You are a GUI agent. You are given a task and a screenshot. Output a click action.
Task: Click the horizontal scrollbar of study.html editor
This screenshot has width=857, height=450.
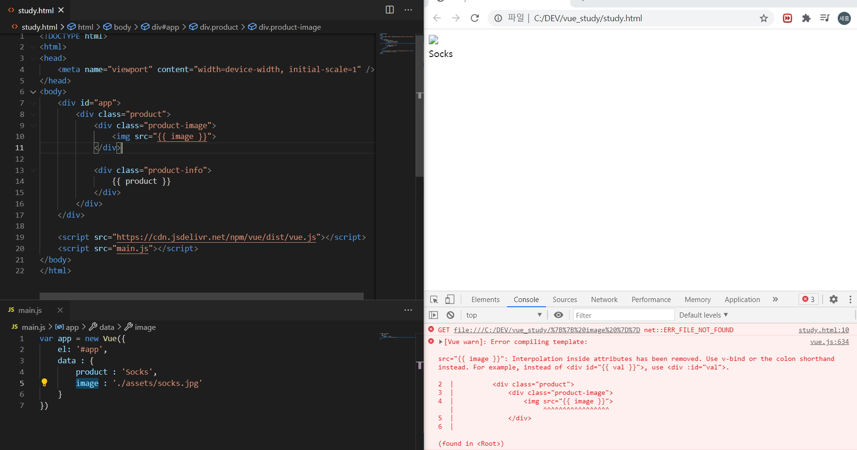202,296
